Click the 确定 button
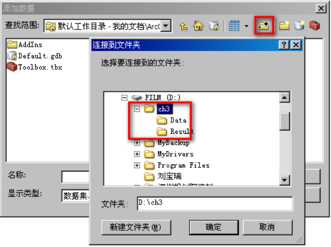 click(x=214, y=227)
